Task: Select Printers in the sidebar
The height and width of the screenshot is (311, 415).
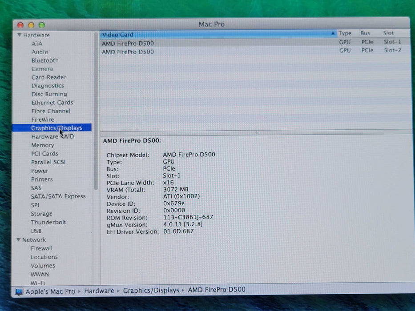Action: pyautogui.click(x=42, y=179)
